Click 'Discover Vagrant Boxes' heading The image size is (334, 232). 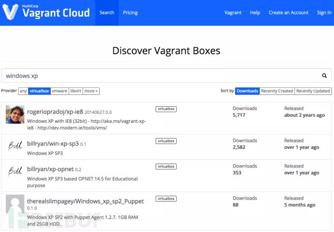(166, 51)
